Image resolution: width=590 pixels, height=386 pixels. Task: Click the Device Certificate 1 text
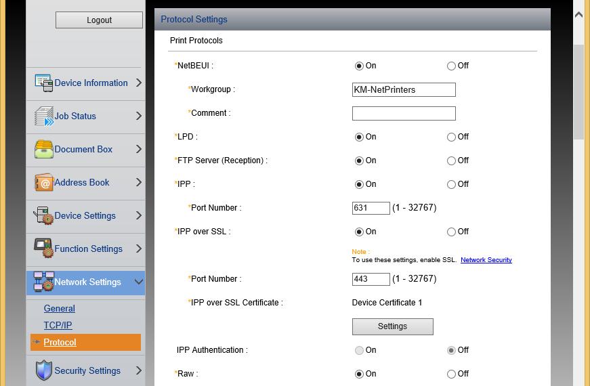click(x=387, y=303)
